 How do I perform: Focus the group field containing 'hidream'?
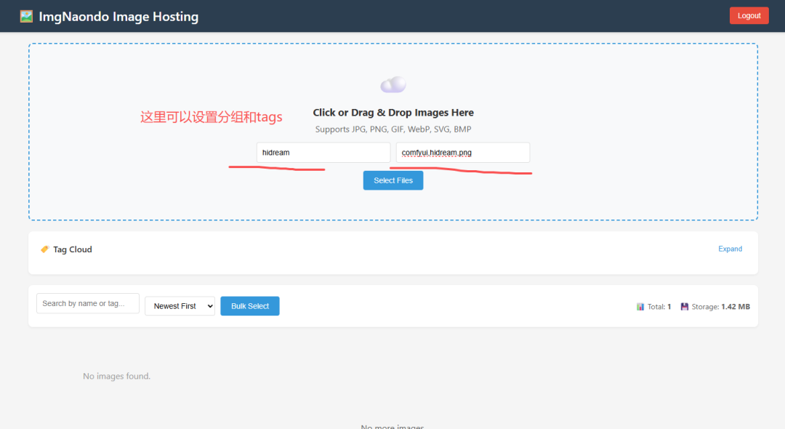coord(323,153)
